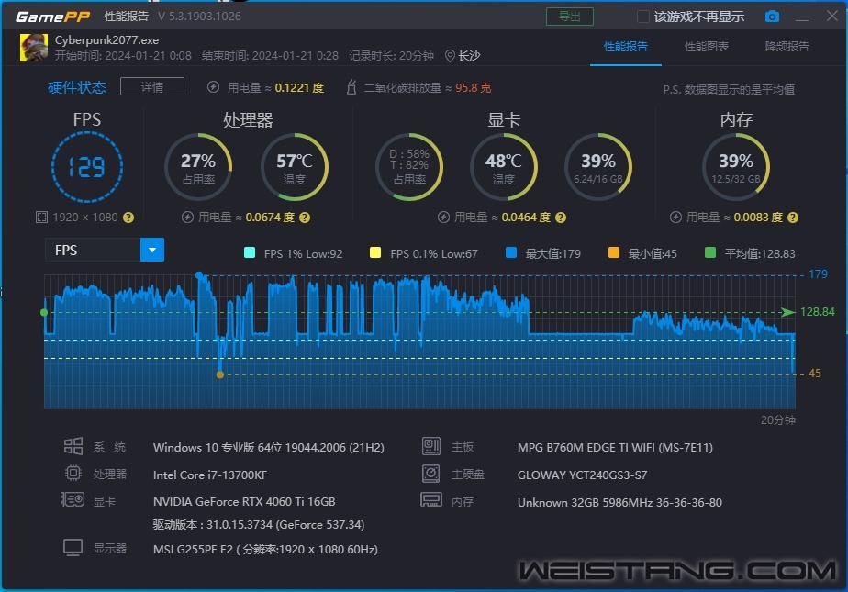The image size is (848, 592).
Task: Click the Cyberpunk2077 game icon
Action: coord(34,48)
